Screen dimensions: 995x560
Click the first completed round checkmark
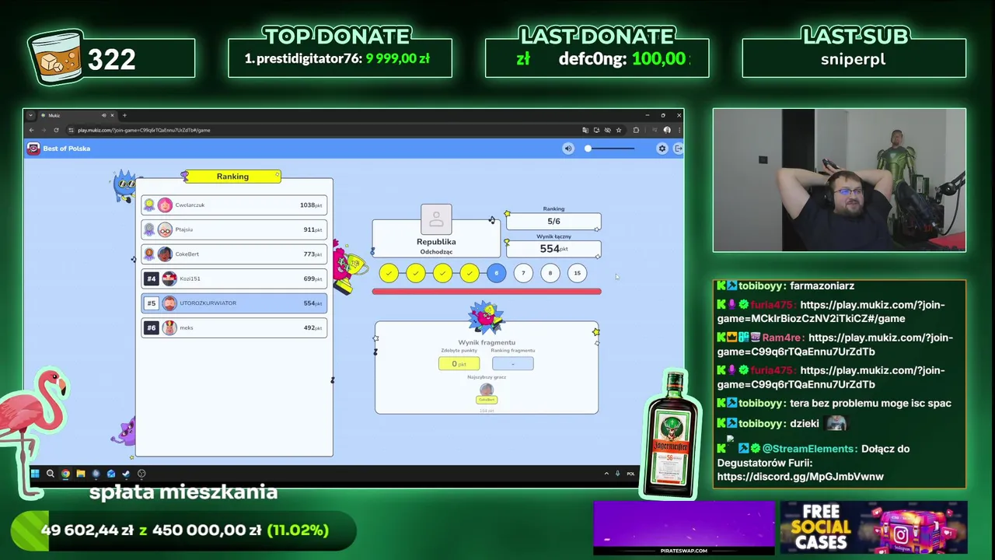coord(389,273)
